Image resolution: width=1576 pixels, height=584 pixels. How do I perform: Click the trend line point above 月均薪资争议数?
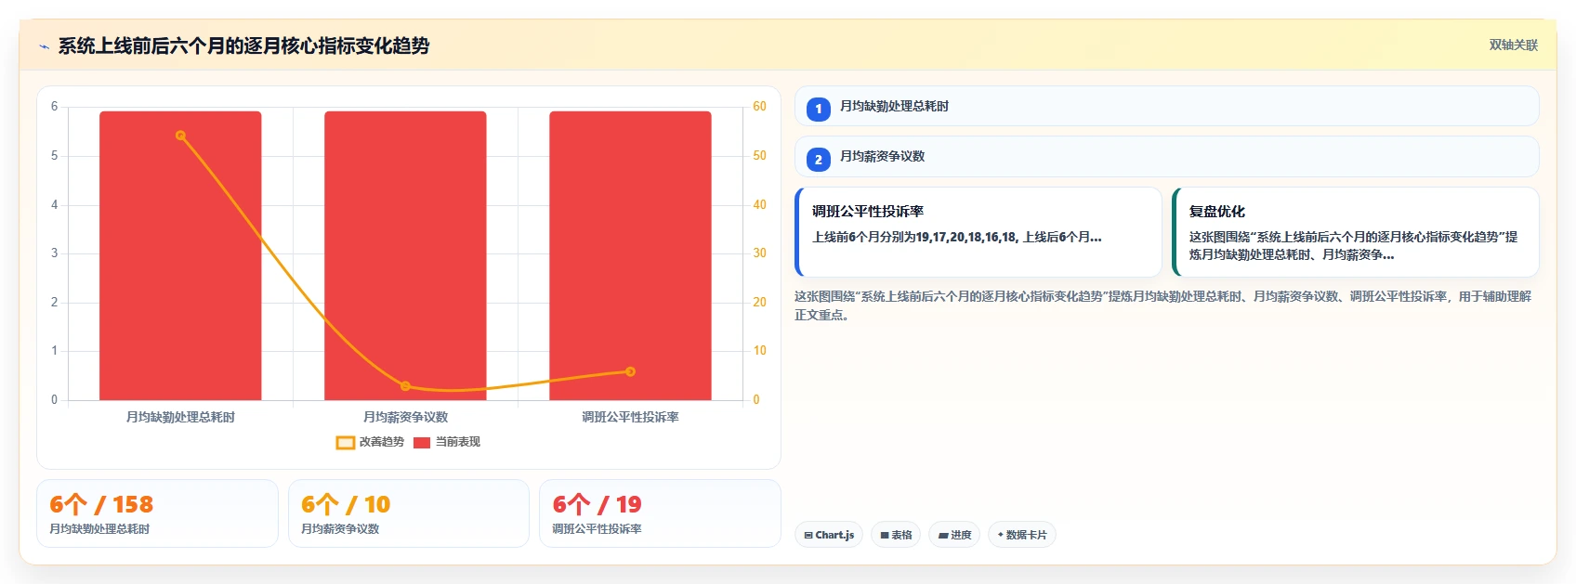405,386
